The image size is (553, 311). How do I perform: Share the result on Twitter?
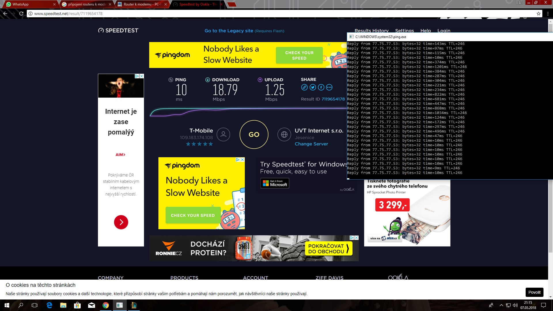coord(313,87)
